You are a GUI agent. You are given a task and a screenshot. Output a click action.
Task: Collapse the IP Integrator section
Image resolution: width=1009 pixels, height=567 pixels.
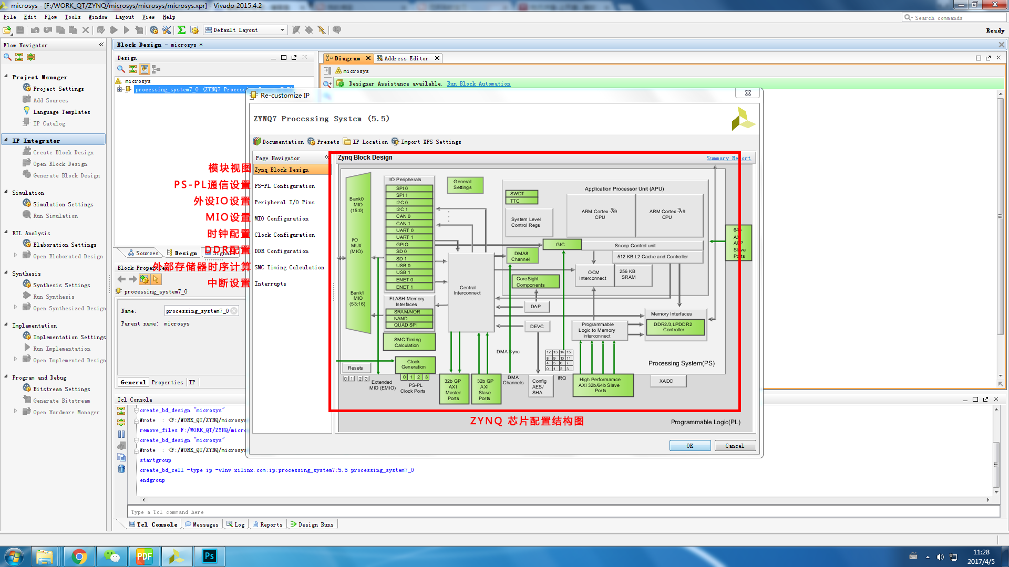tap(6, 140)
